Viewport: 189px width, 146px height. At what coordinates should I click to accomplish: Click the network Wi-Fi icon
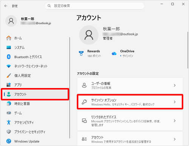[9, 66]
